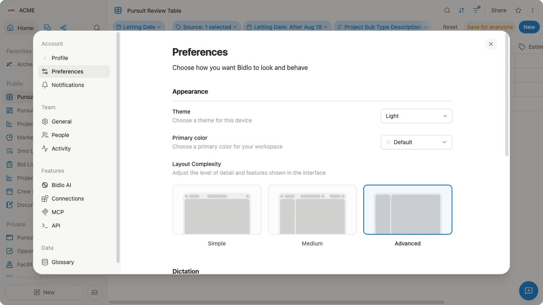Open the Profile settings page
543x305 pixels.
74,58
